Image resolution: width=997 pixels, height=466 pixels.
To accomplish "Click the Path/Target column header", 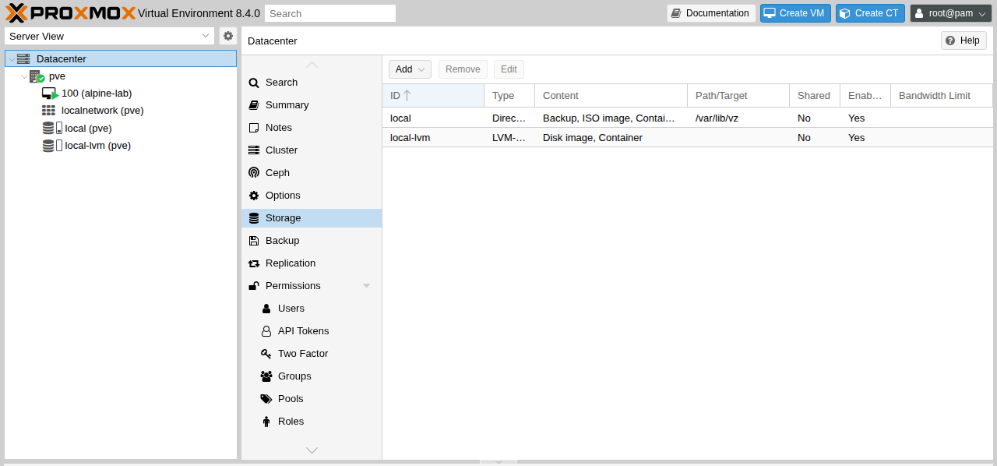I will 738,96.
